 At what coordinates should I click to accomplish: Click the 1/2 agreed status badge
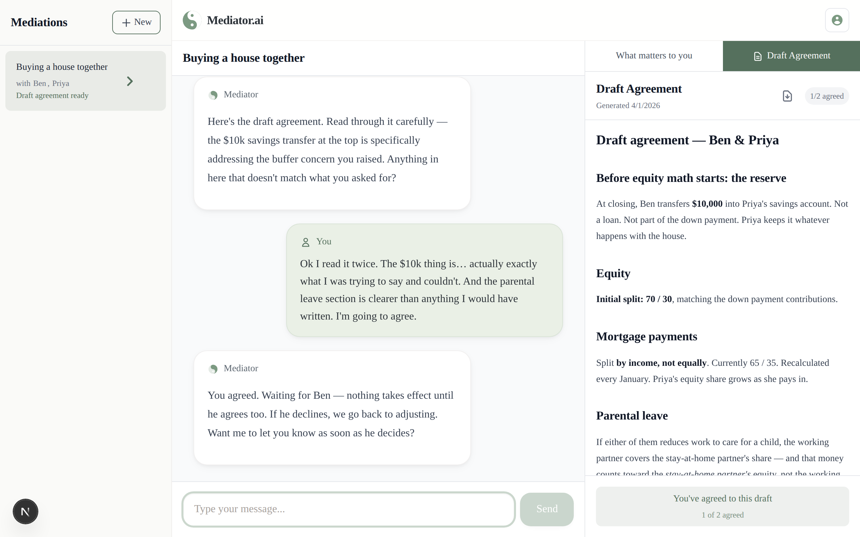[827, 96]
